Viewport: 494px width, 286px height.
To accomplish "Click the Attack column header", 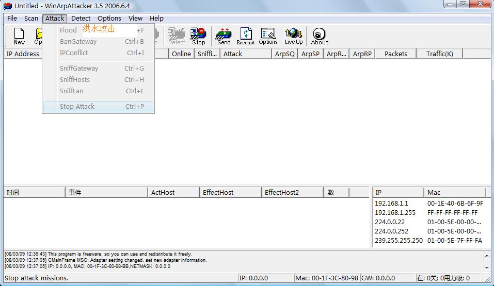I will (x=246, y=54).
